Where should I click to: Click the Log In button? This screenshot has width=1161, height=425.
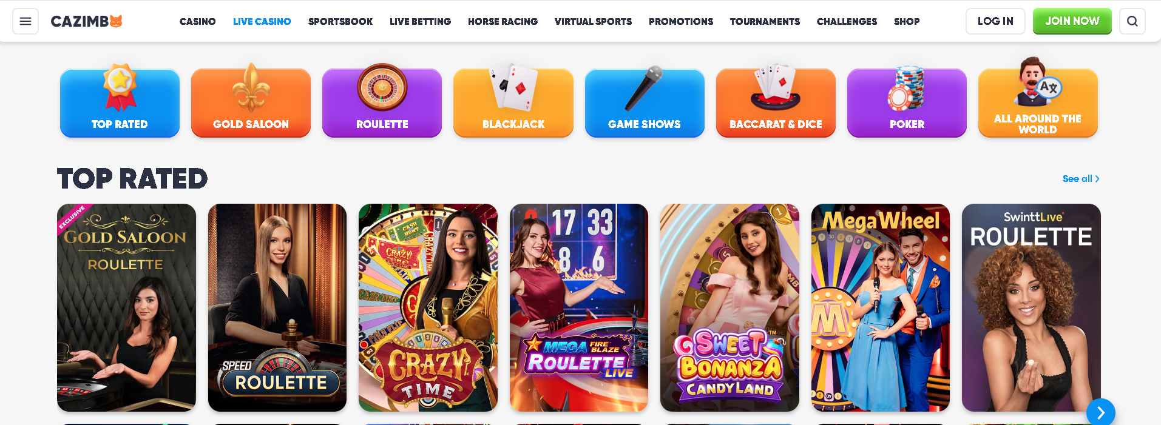[x=995, y=21]
